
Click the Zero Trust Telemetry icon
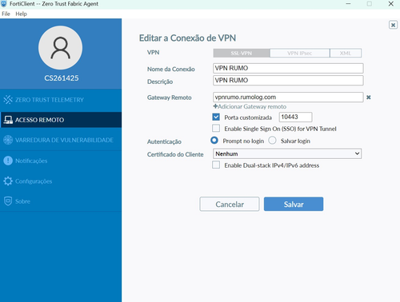(x=8, y=100)
